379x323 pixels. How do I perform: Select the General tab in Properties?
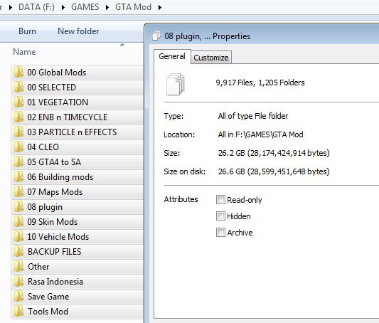tap(172, 56)
